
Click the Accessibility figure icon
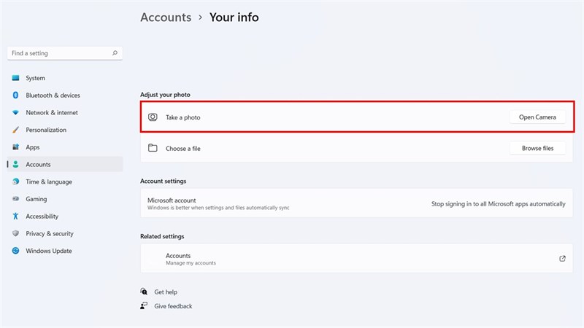tap(15, 216)
